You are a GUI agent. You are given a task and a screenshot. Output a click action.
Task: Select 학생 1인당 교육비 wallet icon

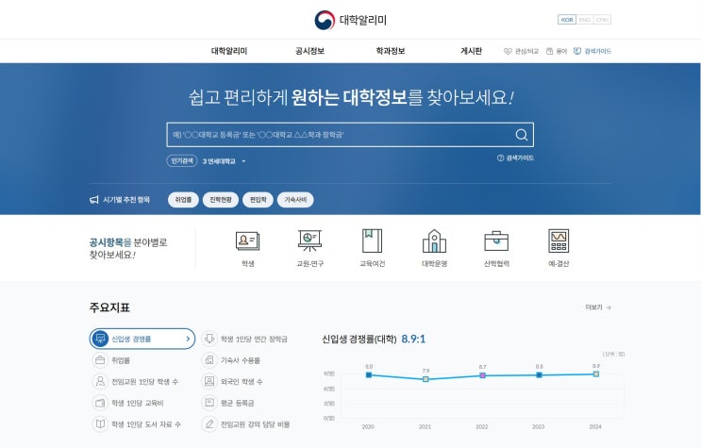point(100,403)
